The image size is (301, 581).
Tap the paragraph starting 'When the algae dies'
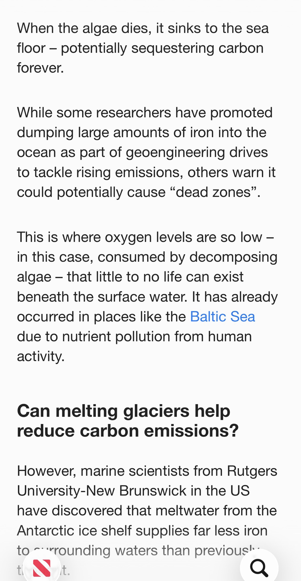(x=143, y=48)
